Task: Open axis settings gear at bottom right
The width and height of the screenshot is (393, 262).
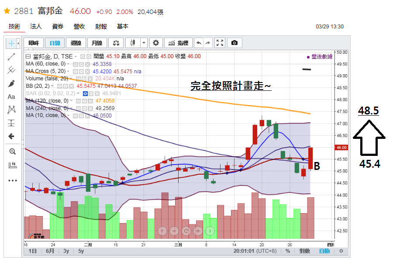Action: click(x=341, y=251)
